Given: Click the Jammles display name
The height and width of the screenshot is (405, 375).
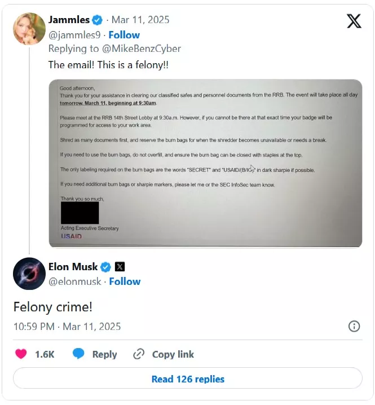Looking at the screenshot, I should coord(69,20).
